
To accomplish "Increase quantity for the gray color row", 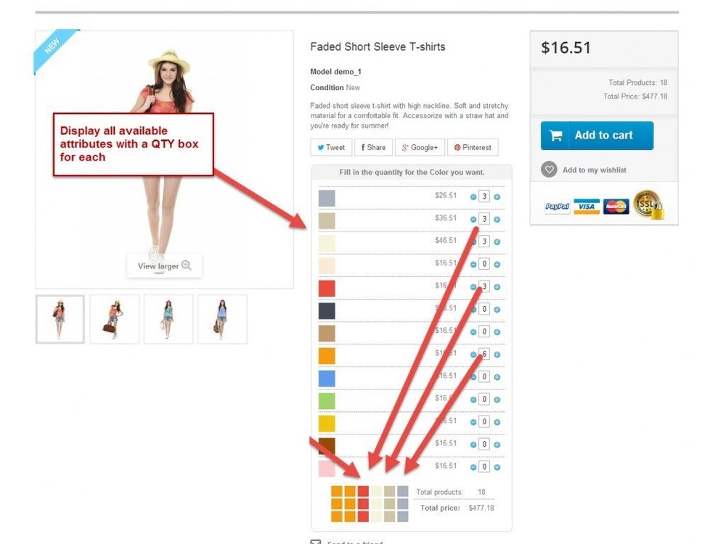I will (497, 197).
